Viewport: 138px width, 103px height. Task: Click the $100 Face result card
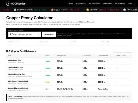click(x=116, y=42)
